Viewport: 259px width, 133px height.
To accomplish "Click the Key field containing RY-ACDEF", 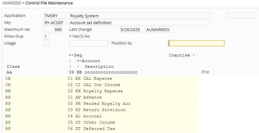I will (55, 23).
